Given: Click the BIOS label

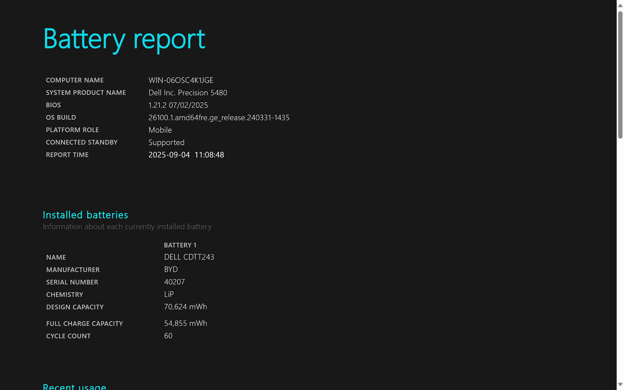Looking at the screenshot, I should (x=53, y=105).
